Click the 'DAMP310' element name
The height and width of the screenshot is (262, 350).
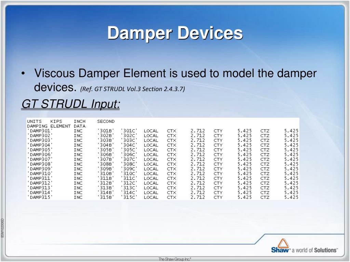point(40,174)
